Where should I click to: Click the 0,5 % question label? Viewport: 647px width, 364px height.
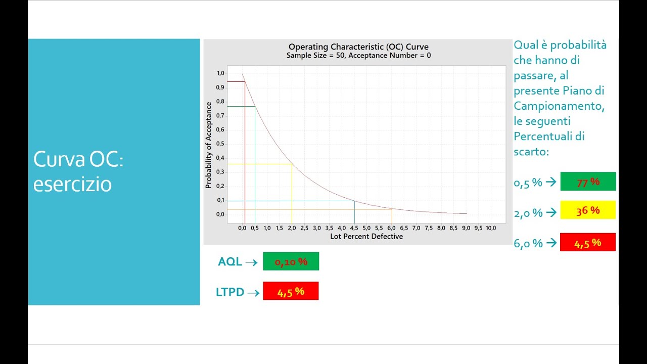(528, 183)
